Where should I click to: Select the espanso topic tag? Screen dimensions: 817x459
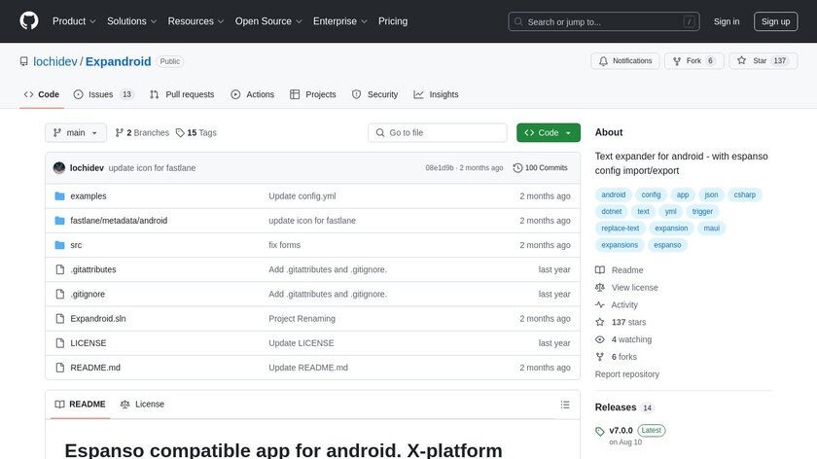[667, 245]
